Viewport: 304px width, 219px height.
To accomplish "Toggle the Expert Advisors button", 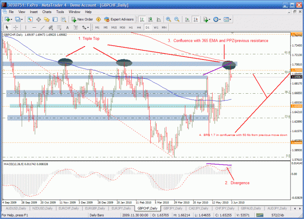I will click(x=119, y=19).
